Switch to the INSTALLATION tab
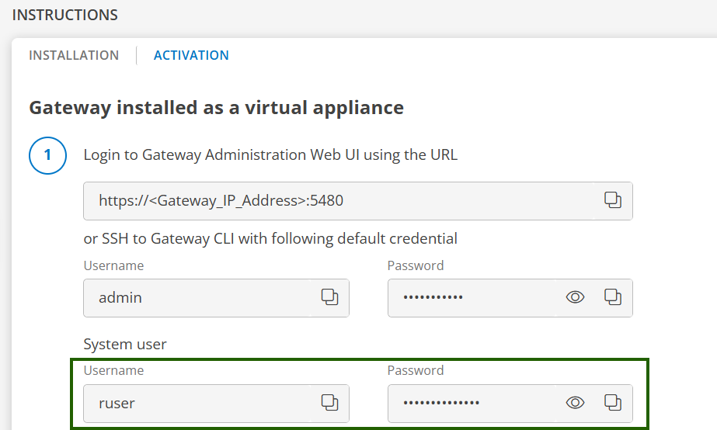This screenshot has height=430, width=717. click(x=74, y=55)
